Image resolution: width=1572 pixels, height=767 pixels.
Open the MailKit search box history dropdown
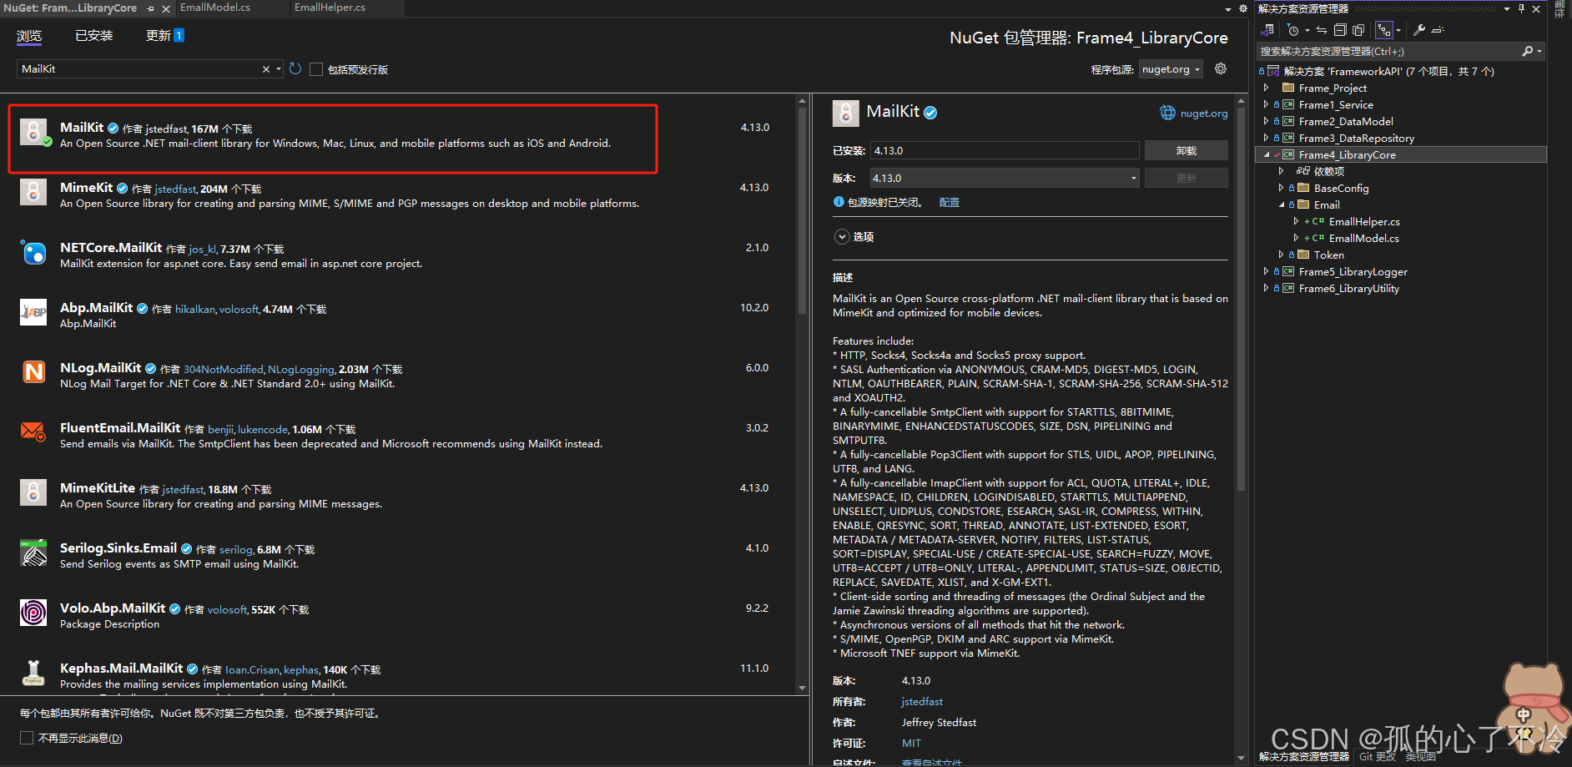[279, 69]
